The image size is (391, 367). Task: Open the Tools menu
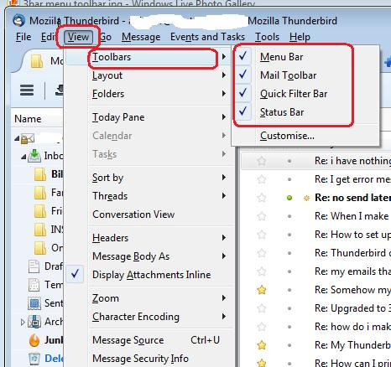pyautogui.click(x=267, y=37)
